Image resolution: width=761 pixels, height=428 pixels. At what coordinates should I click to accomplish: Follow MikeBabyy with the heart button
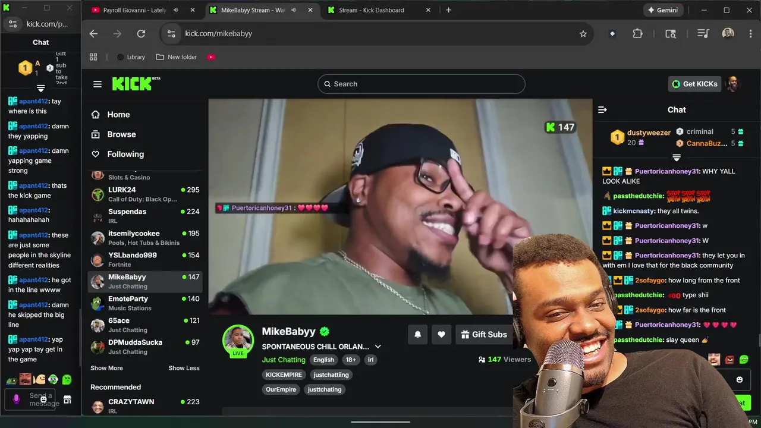click(441, 335)
